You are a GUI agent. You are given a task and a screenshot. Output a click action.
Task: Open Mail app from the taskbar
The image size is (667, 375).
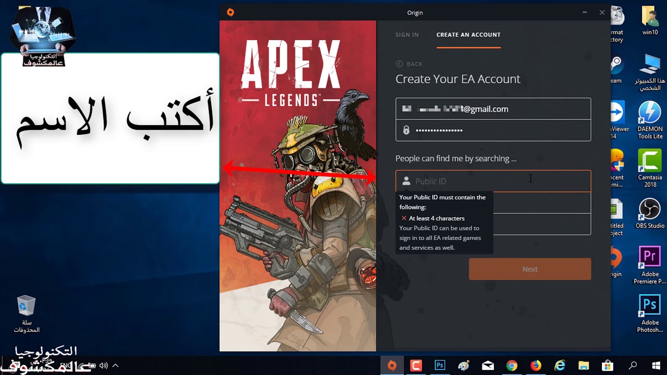coord(488,366)
